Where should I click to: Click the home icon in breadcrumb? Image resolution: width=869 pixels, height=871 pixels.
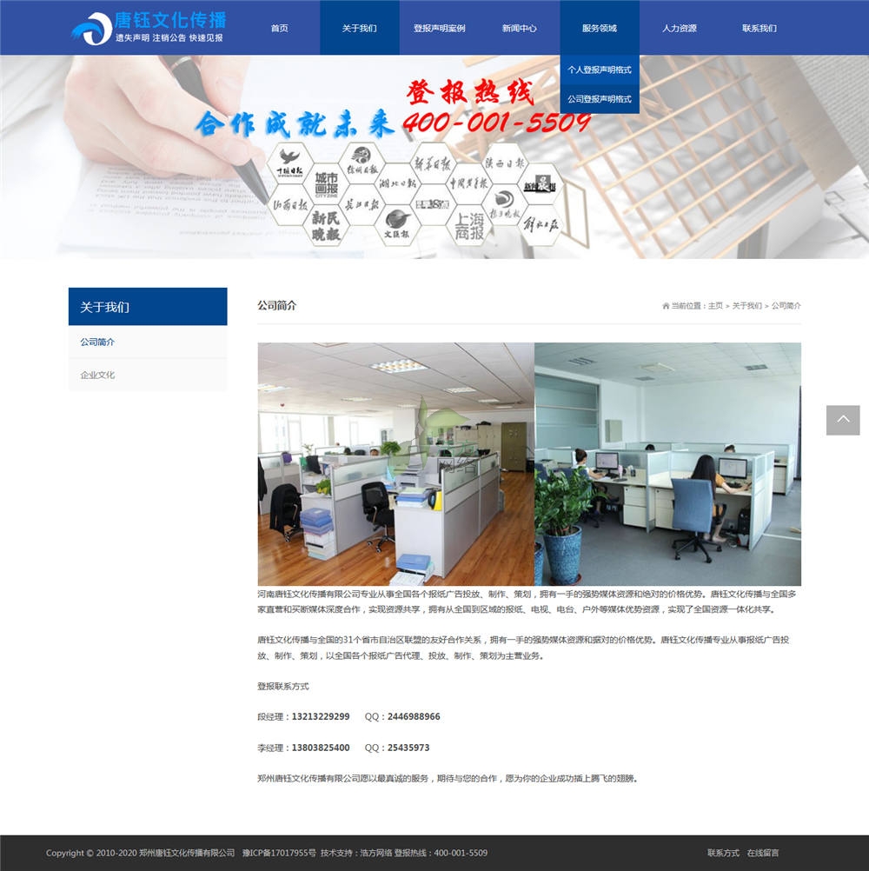(x=666, y=306)
